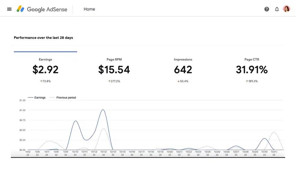Open the user profile avatar
Viewport: 296px width, 175px height.
coord(286,9)
